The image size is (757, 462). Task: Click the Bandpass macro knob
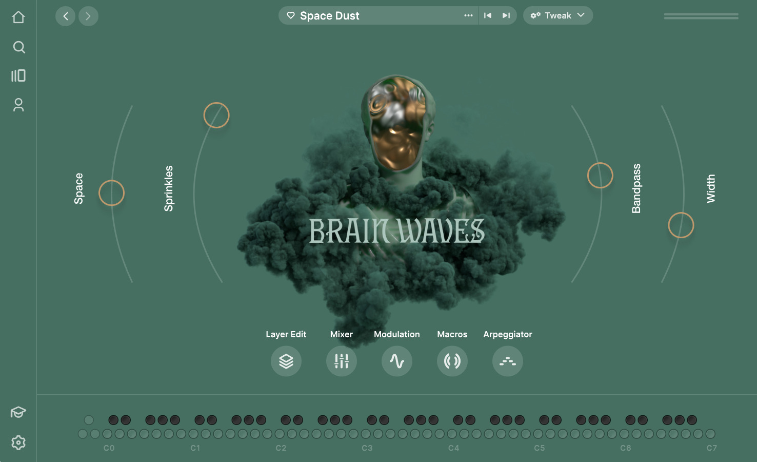coord(600,176)
